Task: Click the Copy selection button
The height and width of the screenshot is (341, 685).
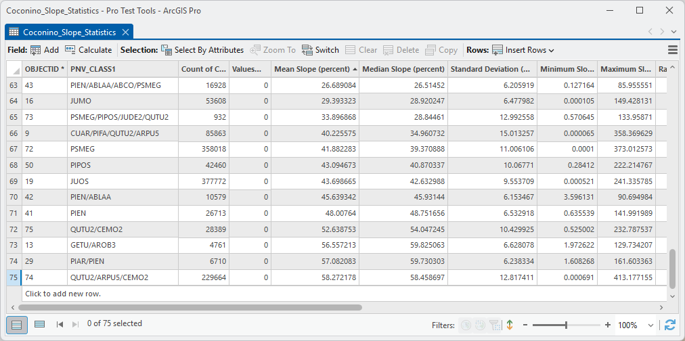Action: coord(441,50)
